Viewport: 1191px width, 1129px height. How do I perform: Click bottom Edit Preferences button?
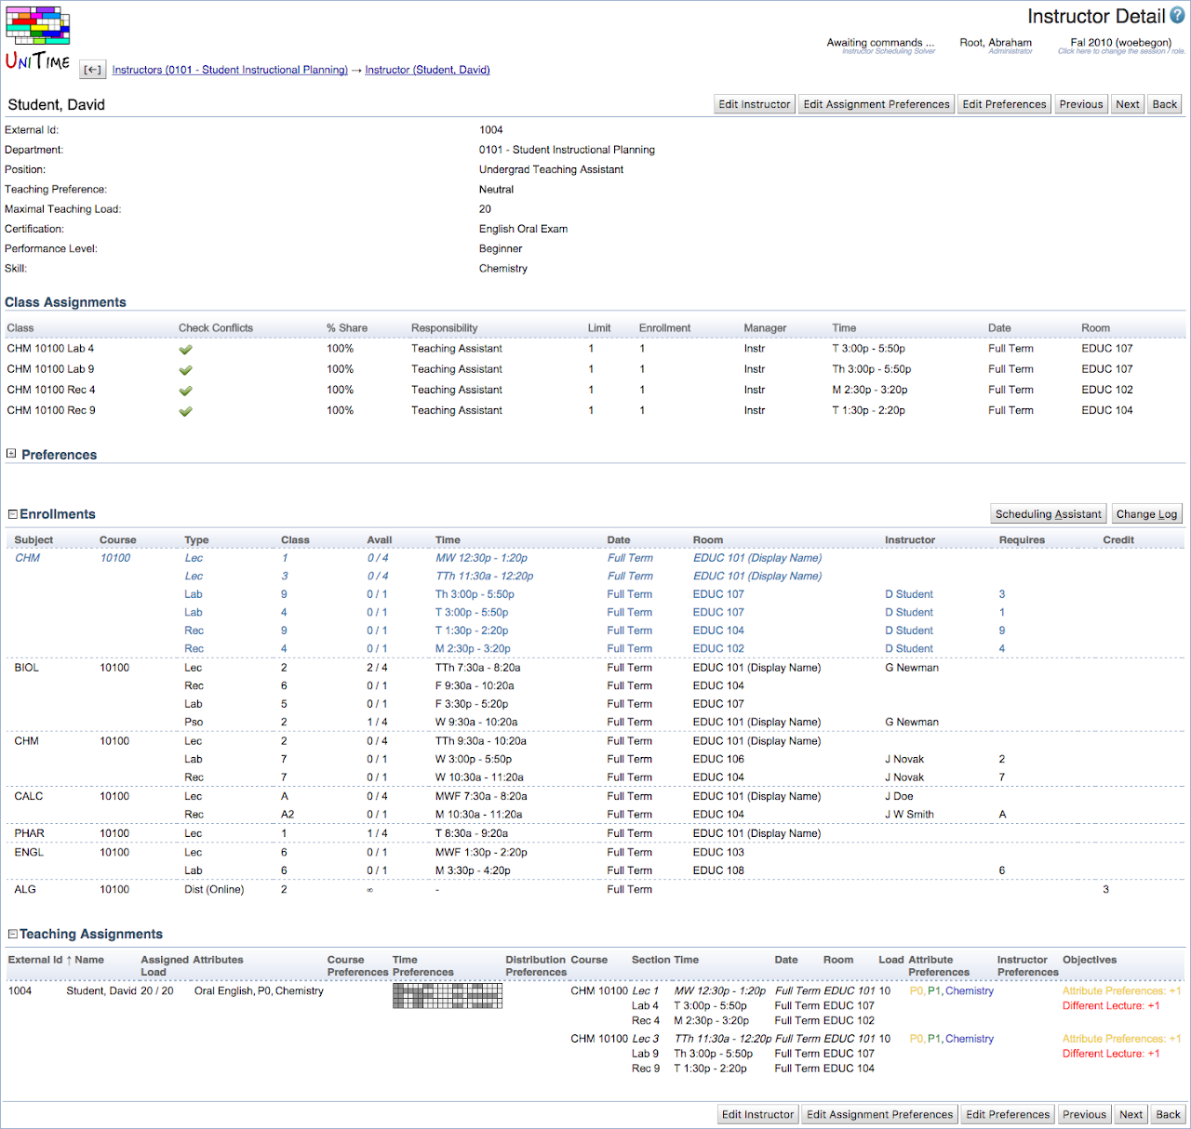click(1008, 1114)
